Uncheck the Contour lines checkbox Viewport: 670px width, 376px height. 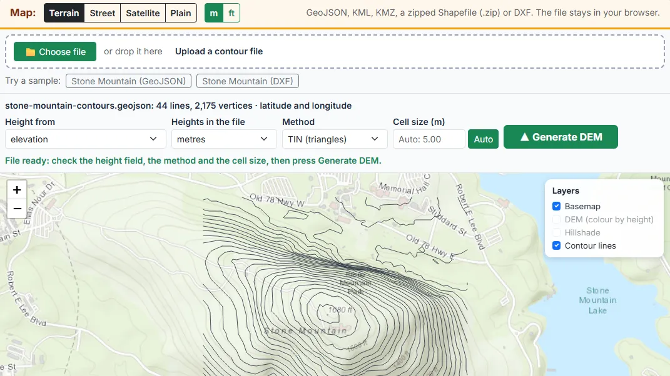556,246
